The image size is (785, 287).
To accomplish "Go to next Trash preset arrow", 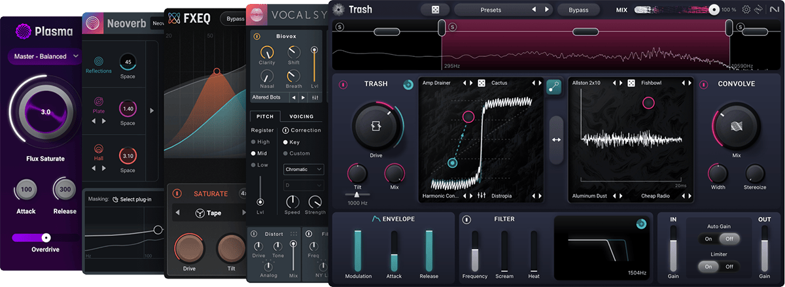I will click(547, 10).
